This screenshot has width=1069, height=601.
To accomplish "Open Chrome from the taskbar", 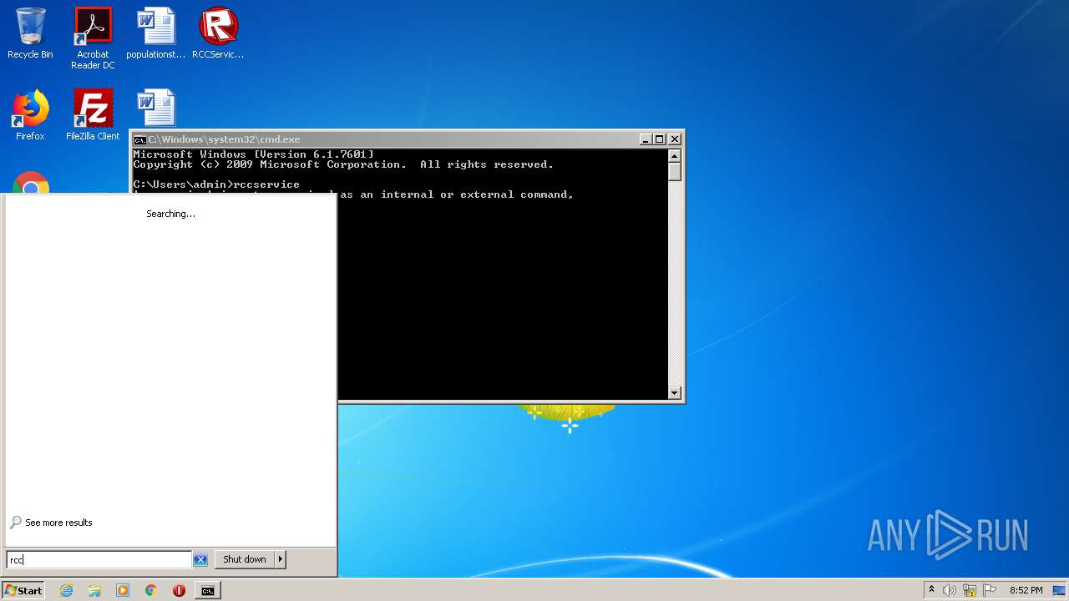I will point(150,590).
